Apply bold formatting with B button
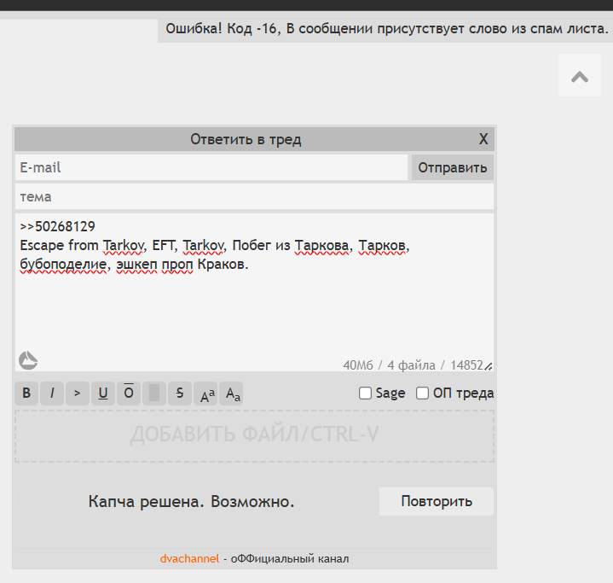The width and height of the screenshot is (613, 583). [26, 394]
